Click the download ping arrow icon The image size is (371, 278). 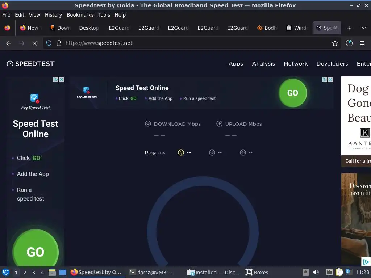click(212, 152)
